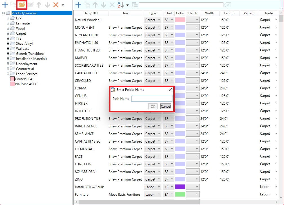Move the selected product down

(x=104, y=4)
